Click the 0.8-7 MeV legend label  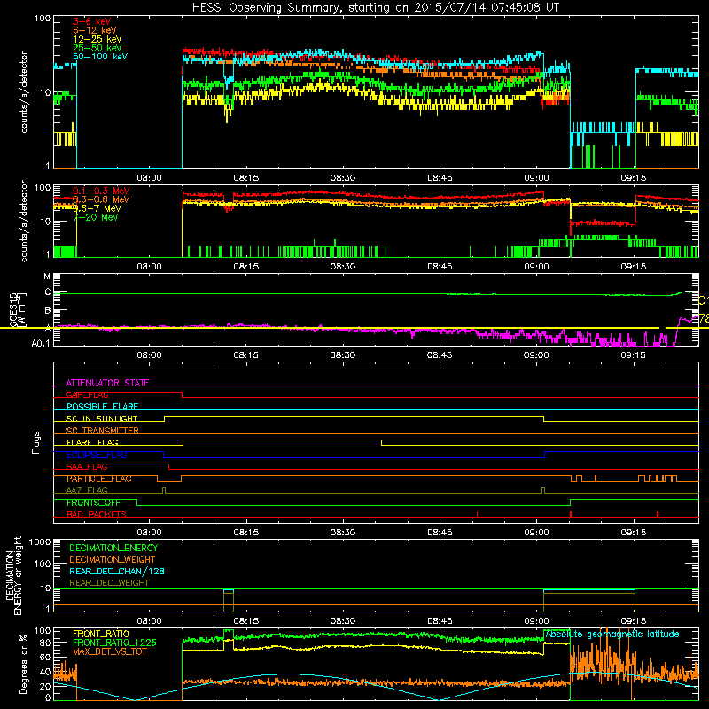[x=97, y=208]
